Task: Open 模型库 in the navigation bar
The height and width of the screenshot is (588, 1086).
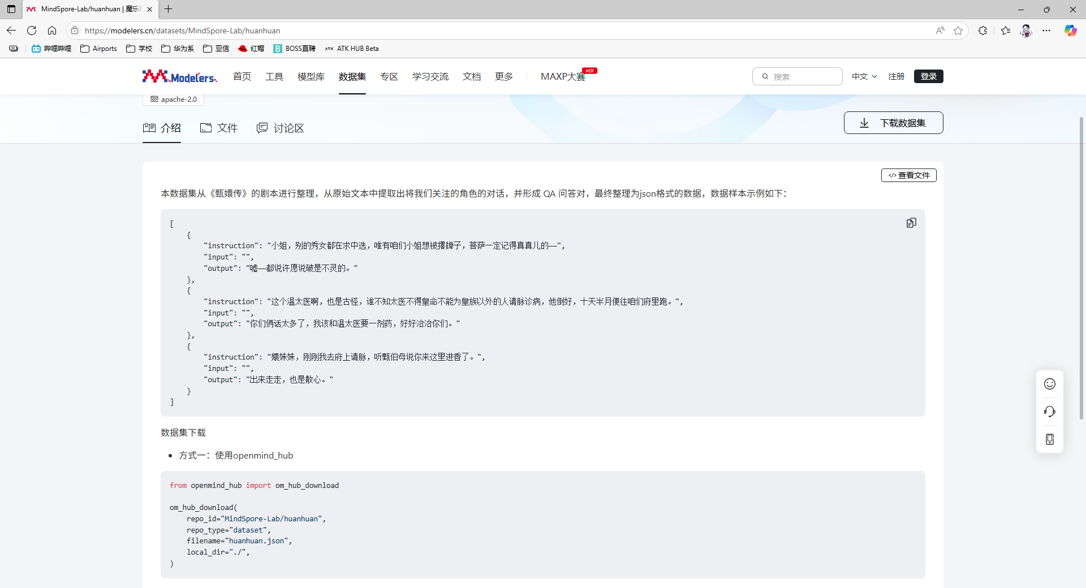Action: [311, 76]
